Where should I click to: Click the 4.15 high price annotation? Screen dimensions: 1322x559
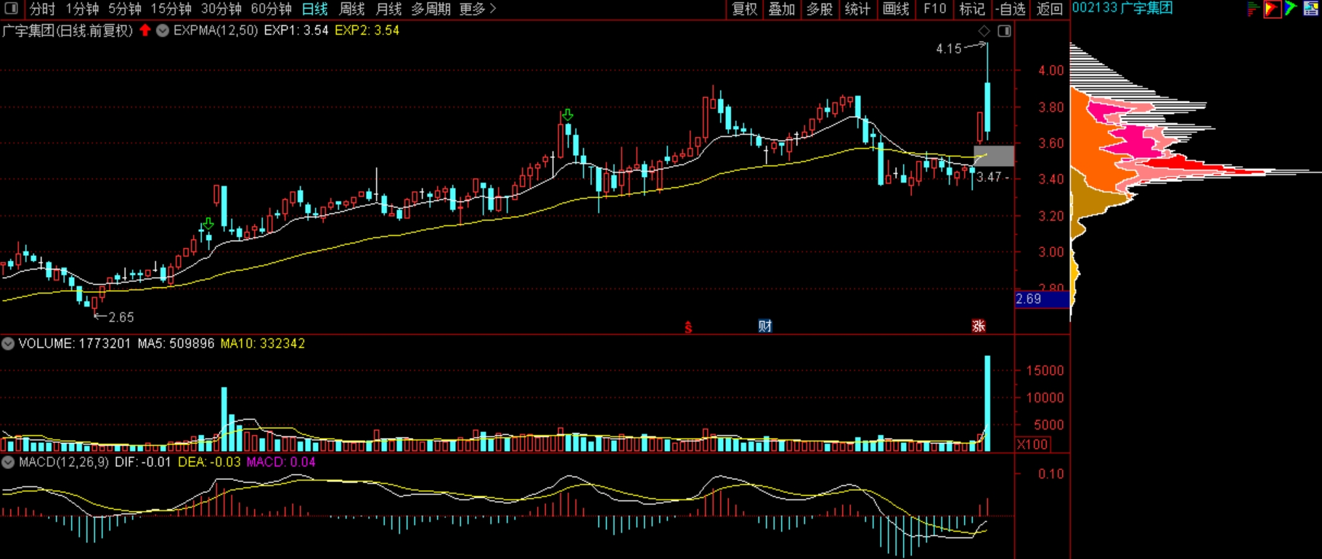(948, 49)
